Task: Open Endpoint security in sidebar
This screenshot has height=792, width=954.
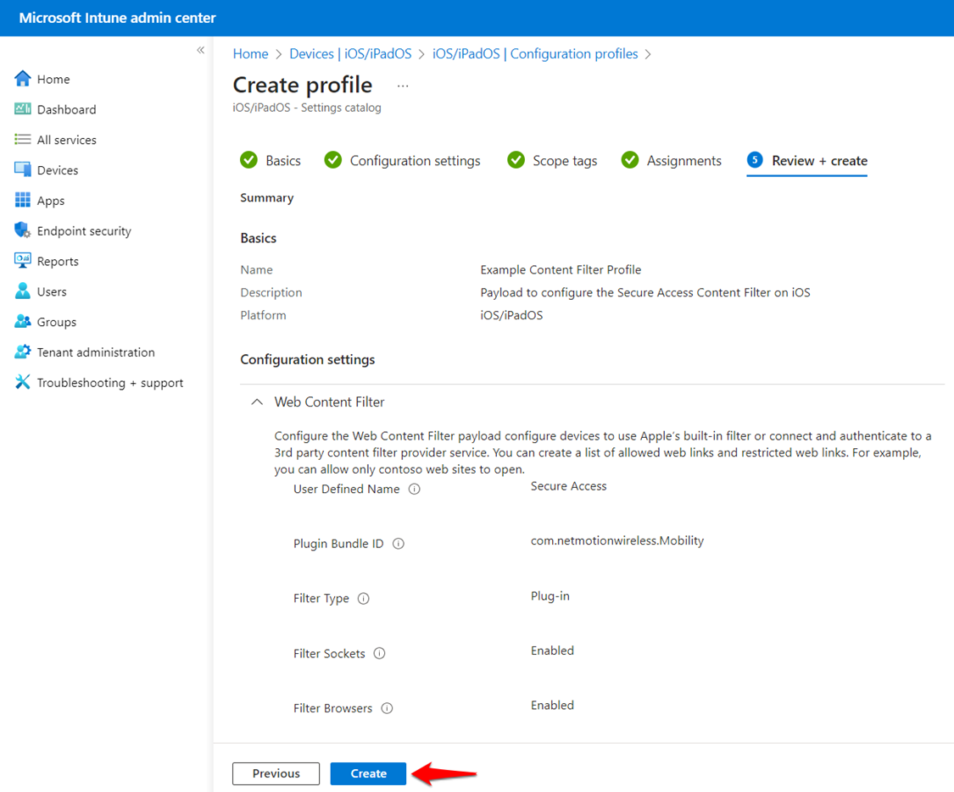Action: tap(84, 231)
